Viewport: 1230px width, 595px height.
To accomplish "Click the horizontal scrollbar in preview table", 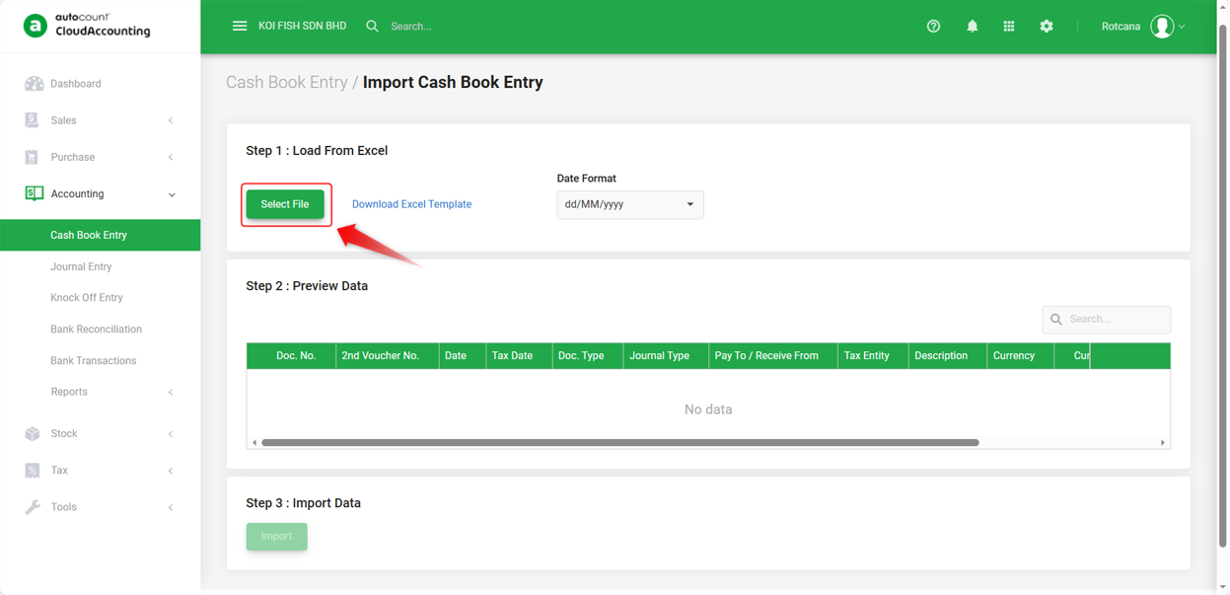I will click(x=620, y=443).
